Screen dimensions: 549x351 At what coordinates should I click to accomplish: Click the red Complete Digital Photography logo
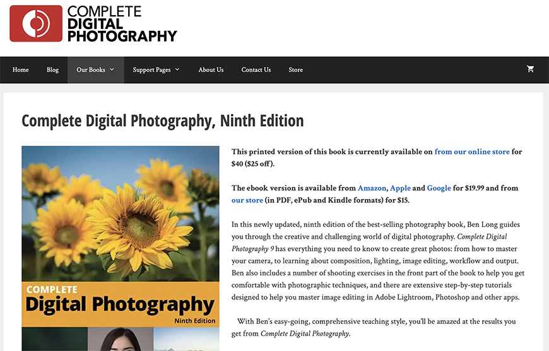point(36,23)
